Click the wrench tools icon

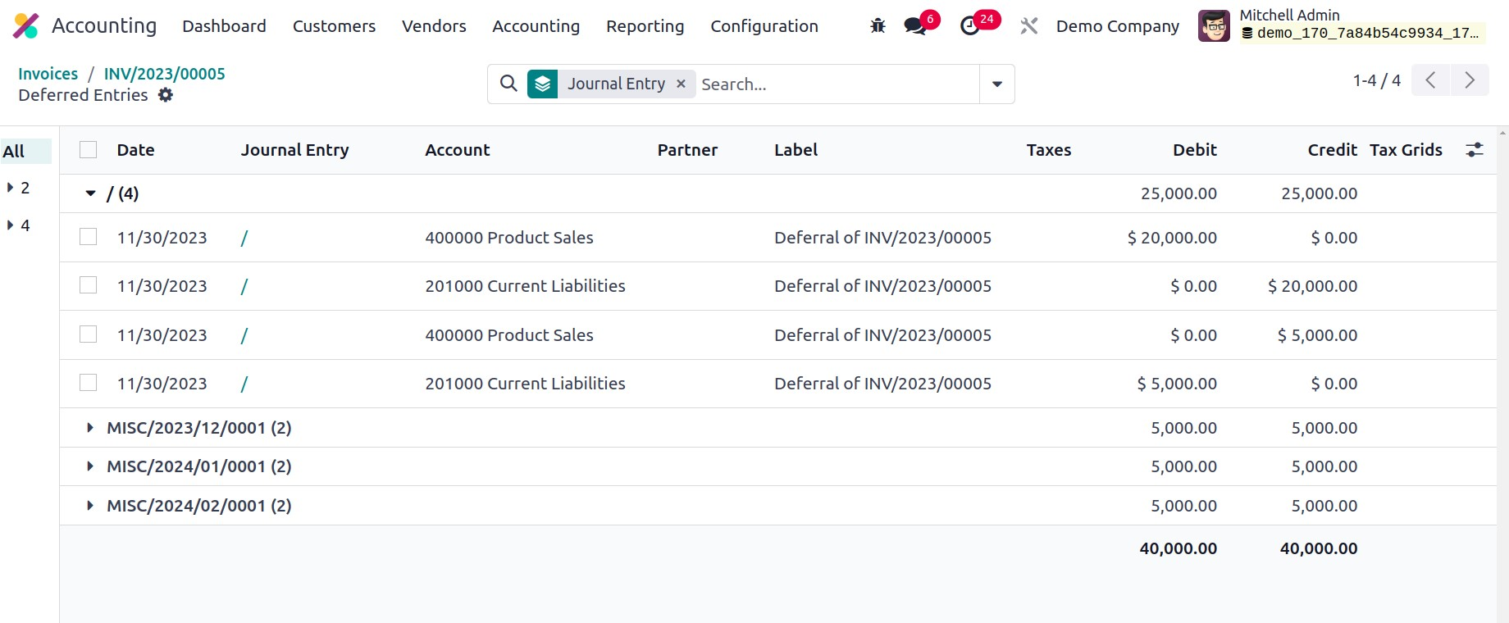tap(1028, 26)
